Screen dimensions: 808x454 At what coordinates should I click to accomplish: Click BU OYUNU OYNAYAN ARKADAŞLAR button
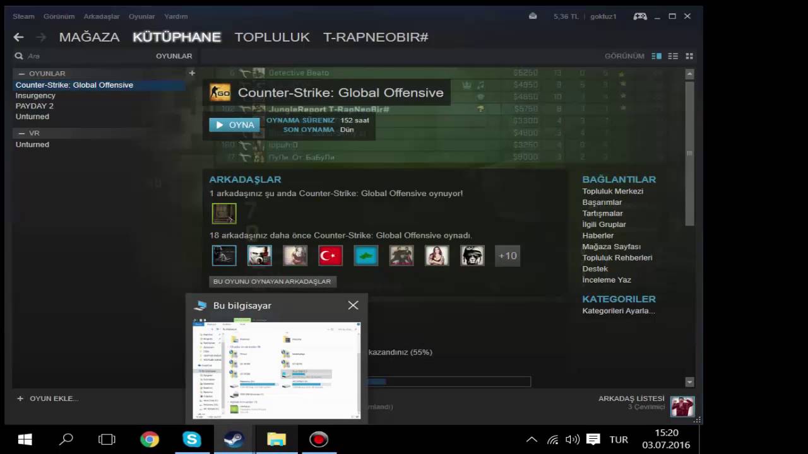(272, 281)
